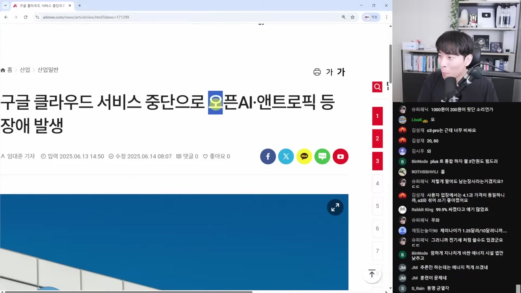
Task: Print the article with printer icon
Action: click(x=317, y=72)
